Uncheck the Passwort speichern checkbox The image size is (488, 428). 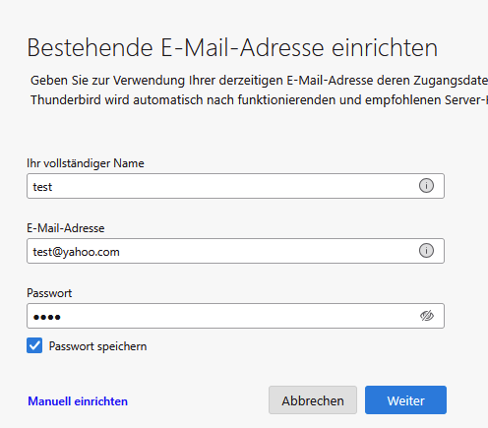pyautogui.click(x=34, y=345)
